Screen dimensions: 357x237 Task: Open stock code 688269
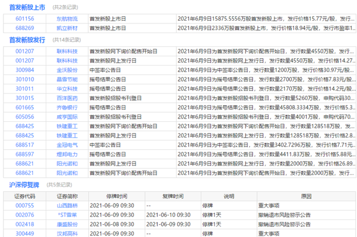point(25,28)
